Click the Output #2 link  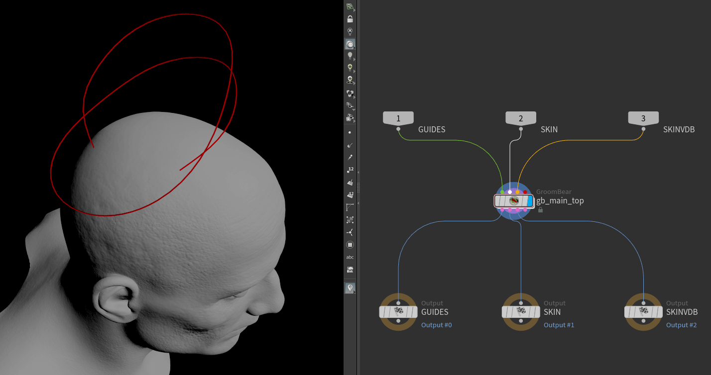coord(682,325)
